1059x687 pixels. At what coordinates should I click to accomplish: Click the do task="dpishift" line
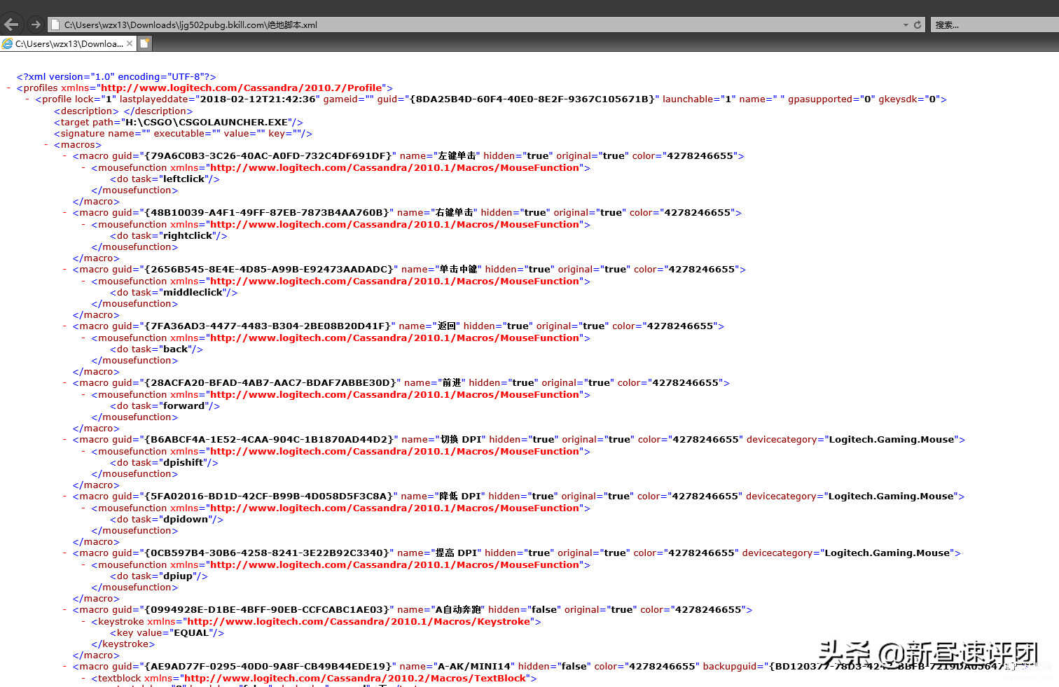[164, 463]
